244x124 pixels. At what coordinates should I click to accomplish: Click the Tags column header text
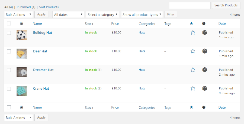tap(168, 24)
